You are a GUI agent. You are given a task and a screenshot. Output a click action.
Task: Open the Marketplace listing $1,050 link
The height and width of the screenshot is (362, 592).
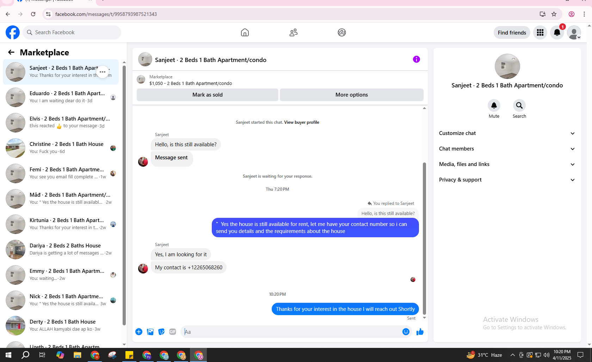(x=191, y=84)
